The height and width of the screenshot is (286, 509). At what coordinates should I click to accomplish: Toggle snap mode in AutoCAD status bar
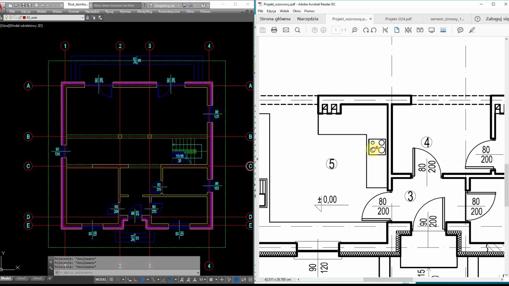pos(118,279)
